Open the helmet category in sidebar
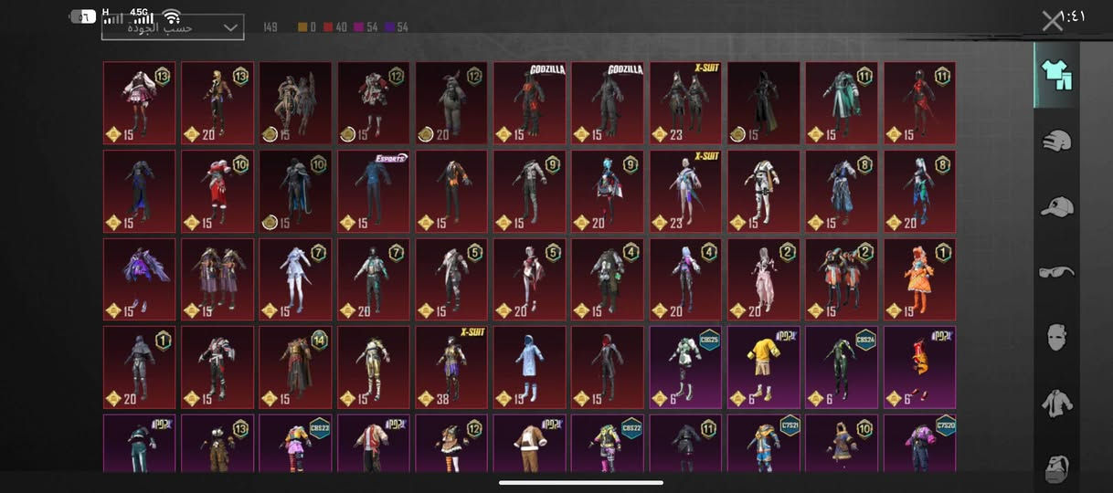1113x493 pixels. [x=1056, y=142]
